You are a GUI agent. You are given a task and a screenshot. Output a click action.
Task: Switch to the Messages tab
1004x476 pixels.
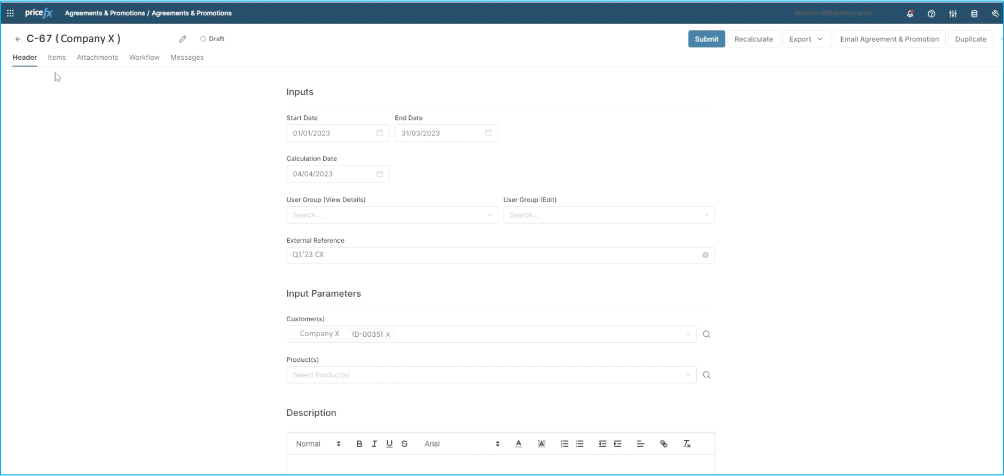(187, 58)
